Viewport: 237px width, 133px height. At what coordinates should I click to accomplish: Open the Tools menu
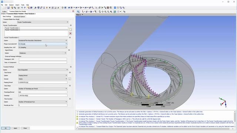click(x=23, y=5)
